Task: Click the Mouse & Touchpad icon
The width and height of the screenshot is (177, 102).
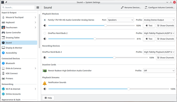Action: [3, 17]
